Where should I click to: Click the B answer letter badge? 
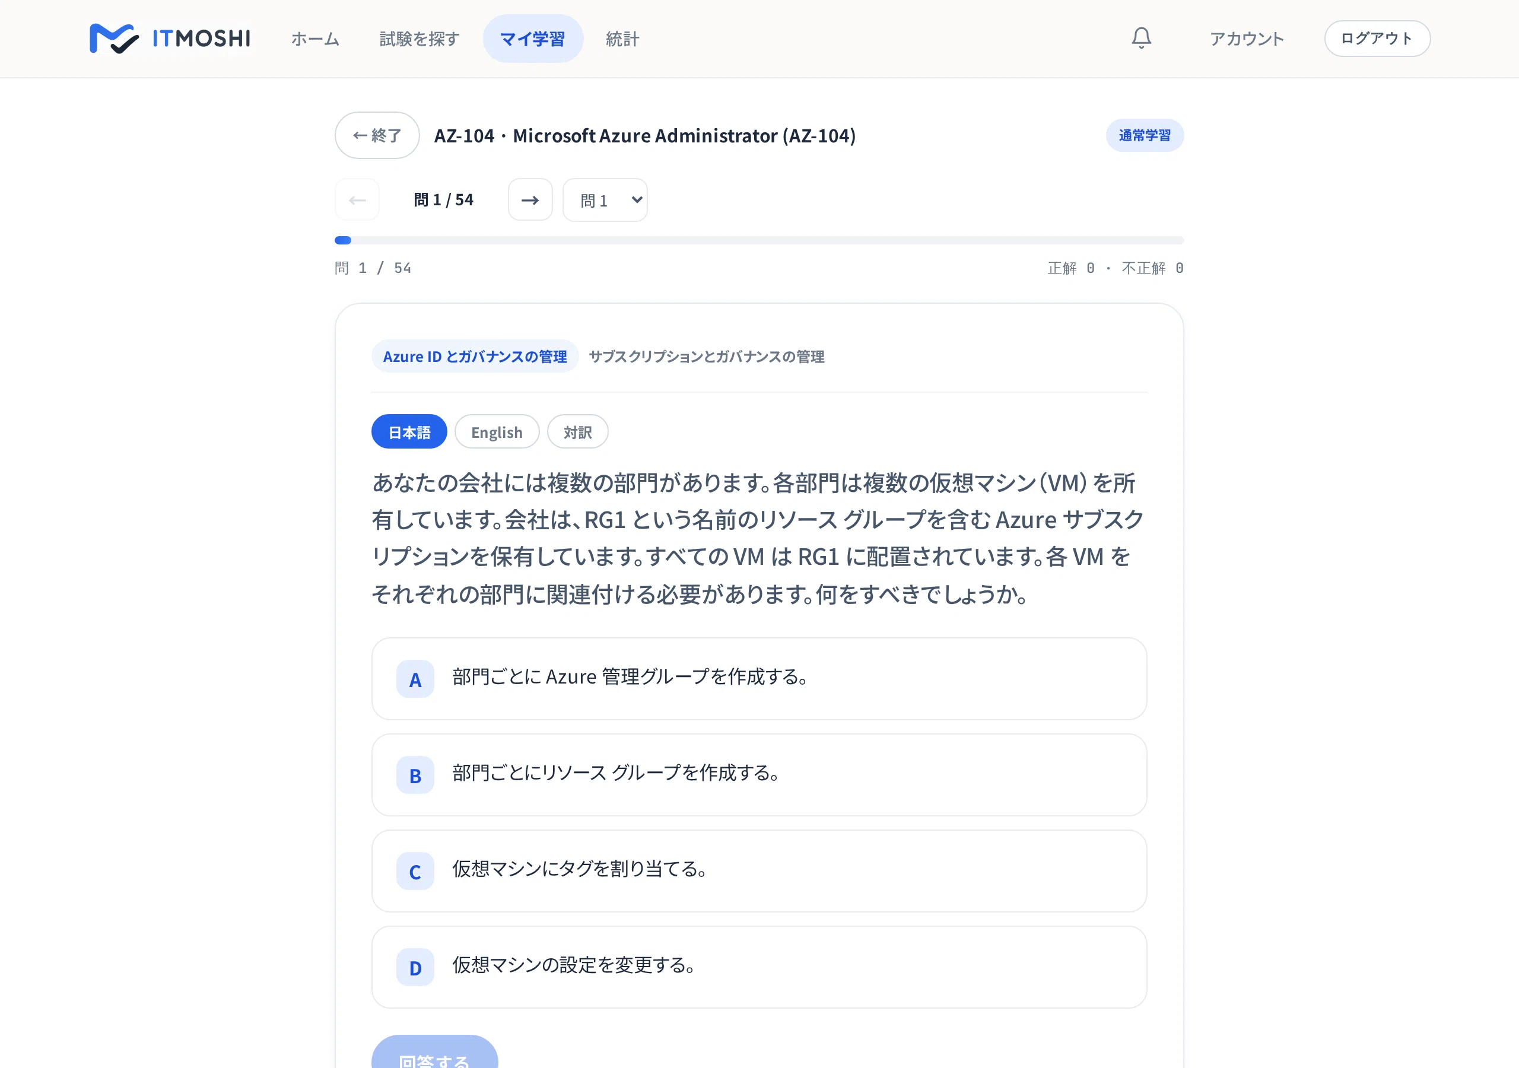pos(415,775)
